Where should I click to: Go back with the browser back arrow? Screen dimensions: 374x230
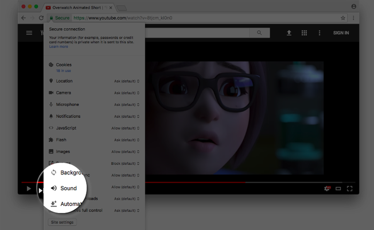pos(24,18)
